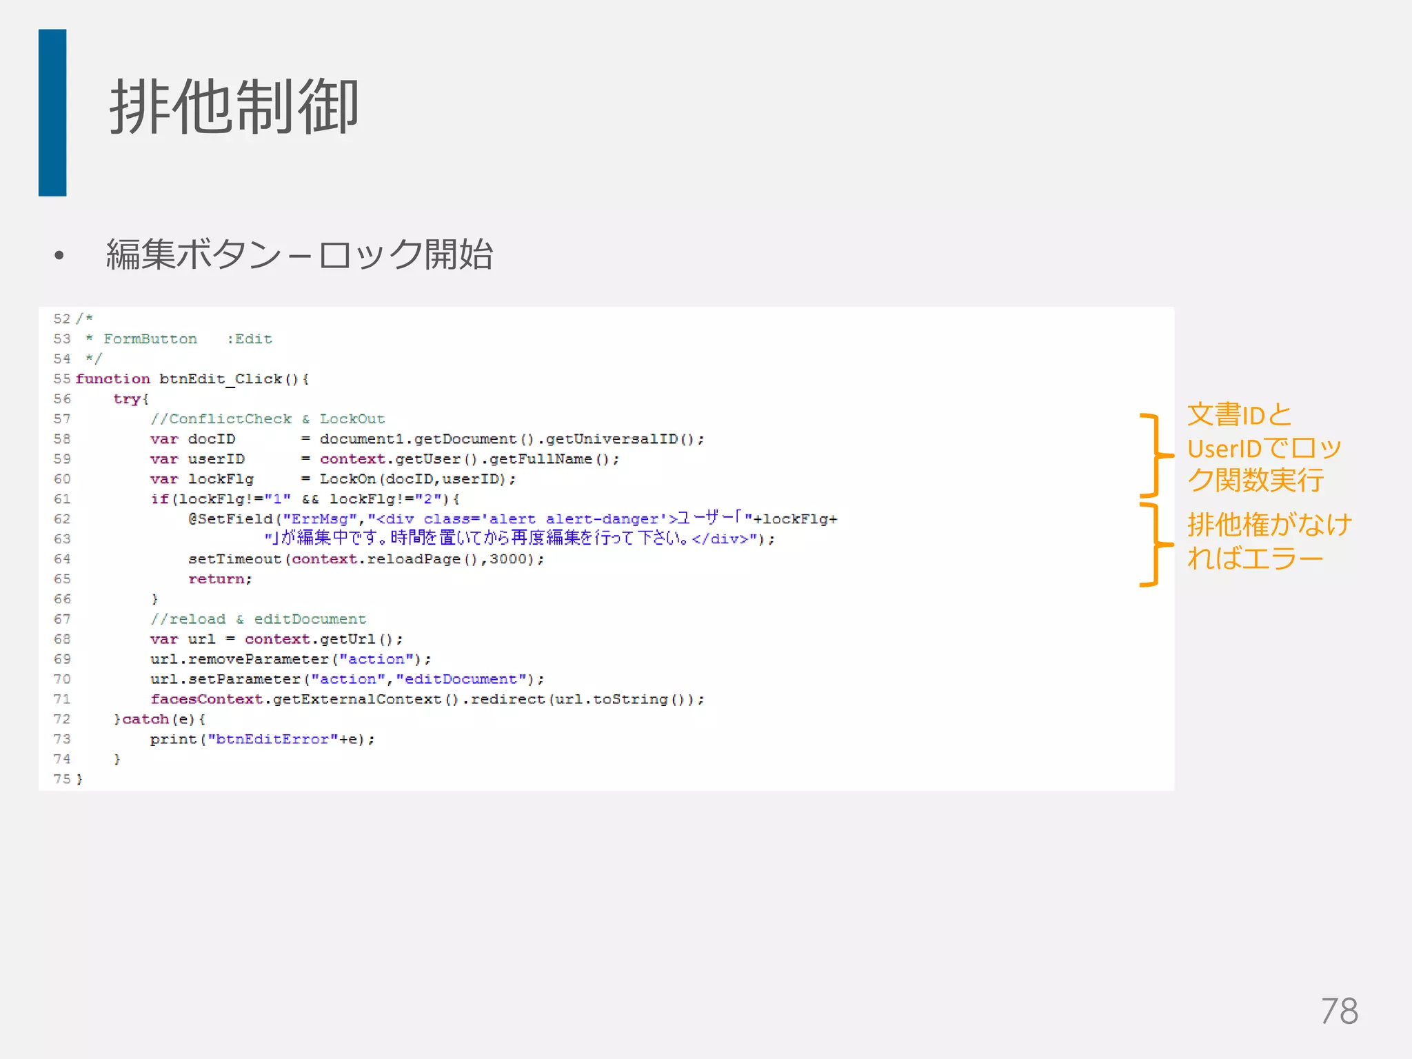Click the try{ line 56
Screen dimensions: 1412x1059
(x=131, y=399)
